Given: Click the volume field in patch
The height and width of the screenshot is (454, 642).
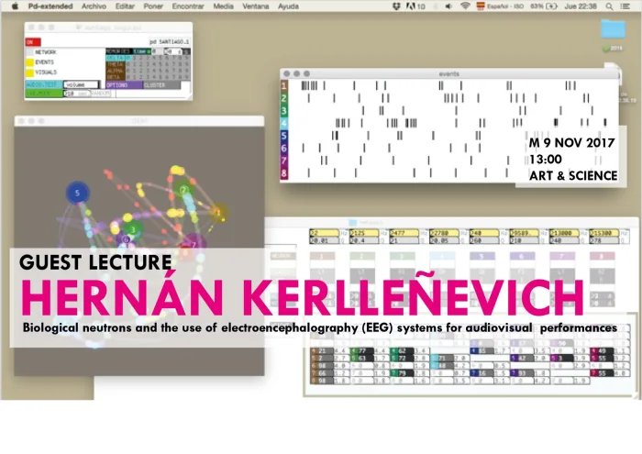Looking at the screenshot, I should (x=82, y=84).
